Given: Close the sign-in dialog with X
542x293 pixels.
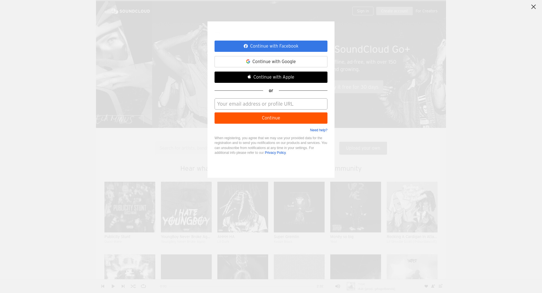Looking at the screenshot, I should [x=533, y=7].
